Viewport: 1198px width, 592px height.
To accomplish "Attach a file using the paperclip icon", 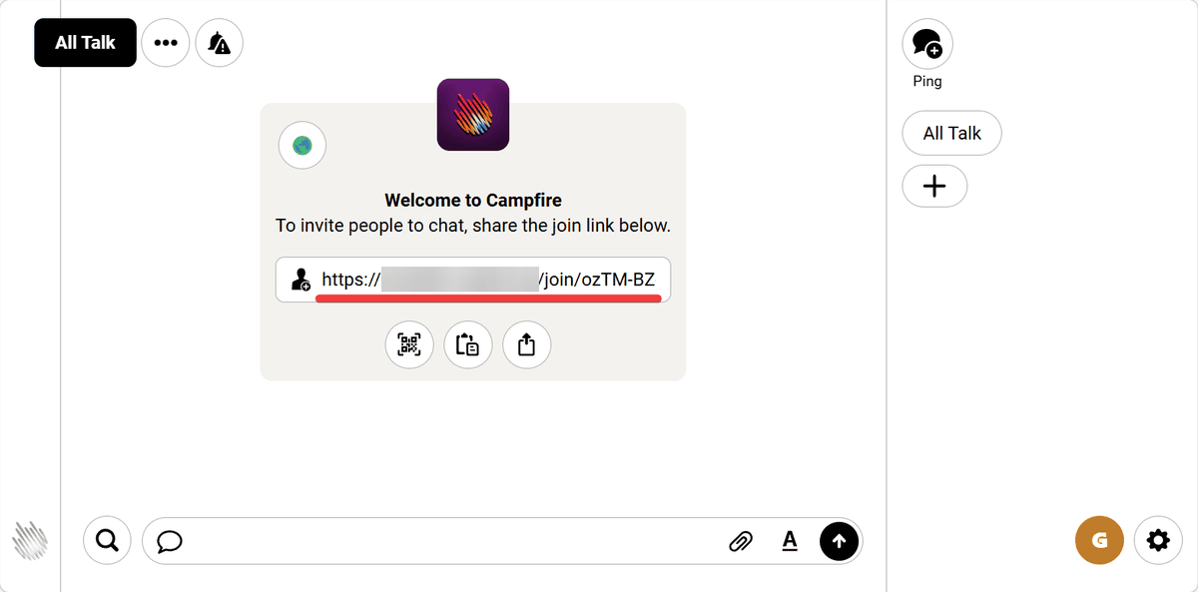I will 741,541.
